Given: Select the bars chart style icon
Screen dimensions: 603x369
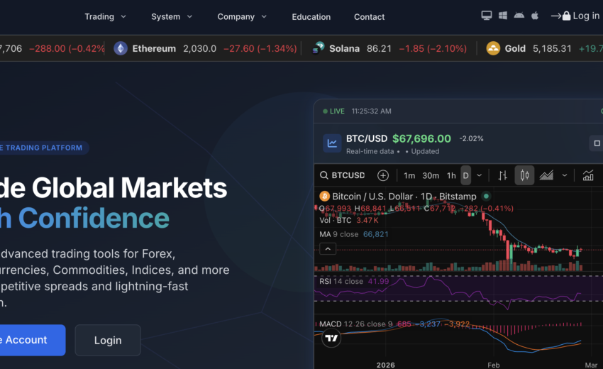Looking at the screenshot, I should [503, 175].
